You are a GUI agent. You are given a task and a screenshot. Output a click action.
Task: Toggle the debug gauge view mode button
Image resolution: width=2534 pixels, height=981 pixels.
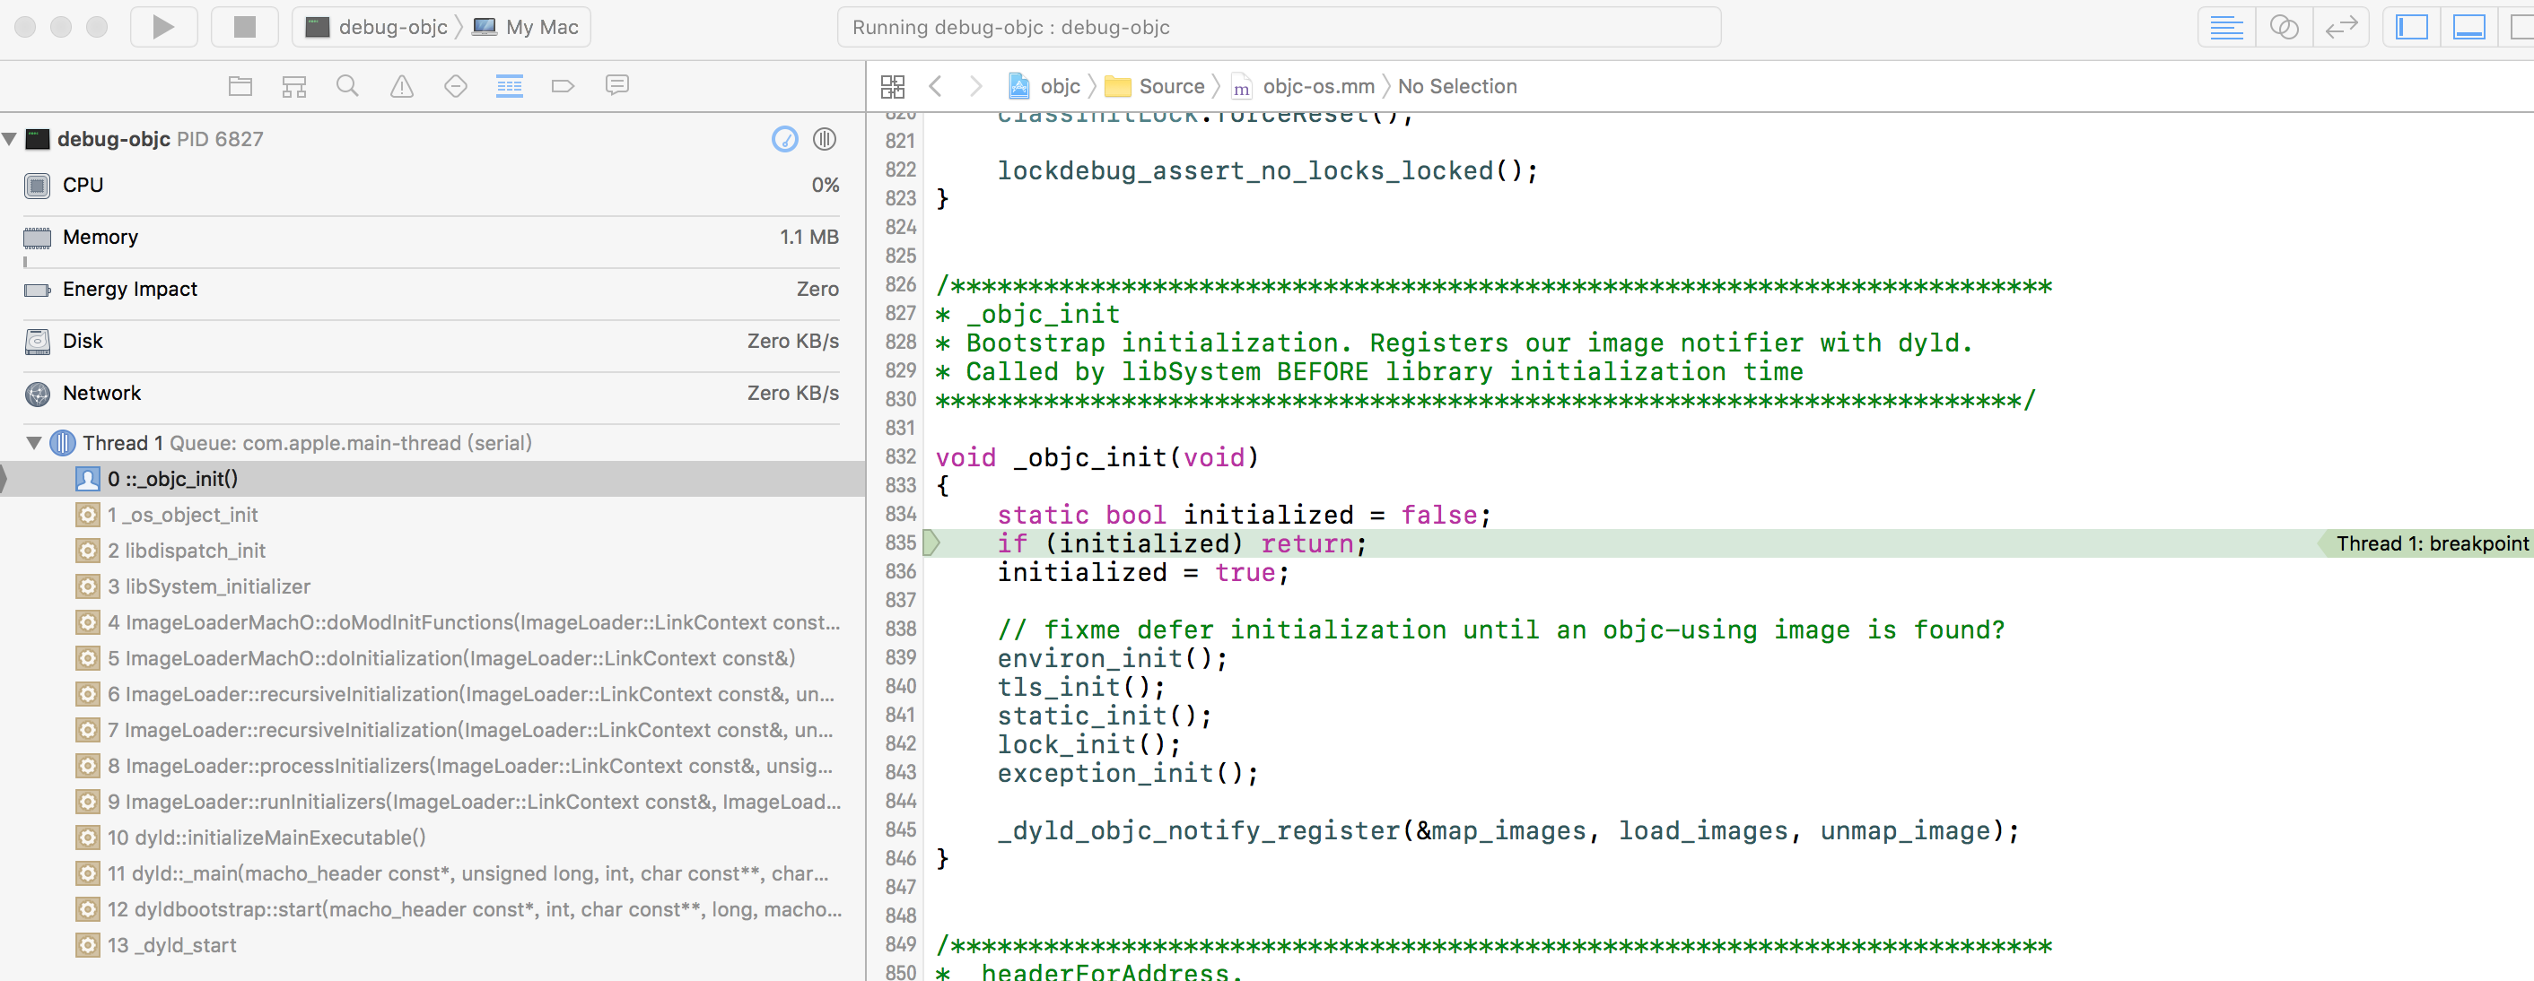coord(784,139)
